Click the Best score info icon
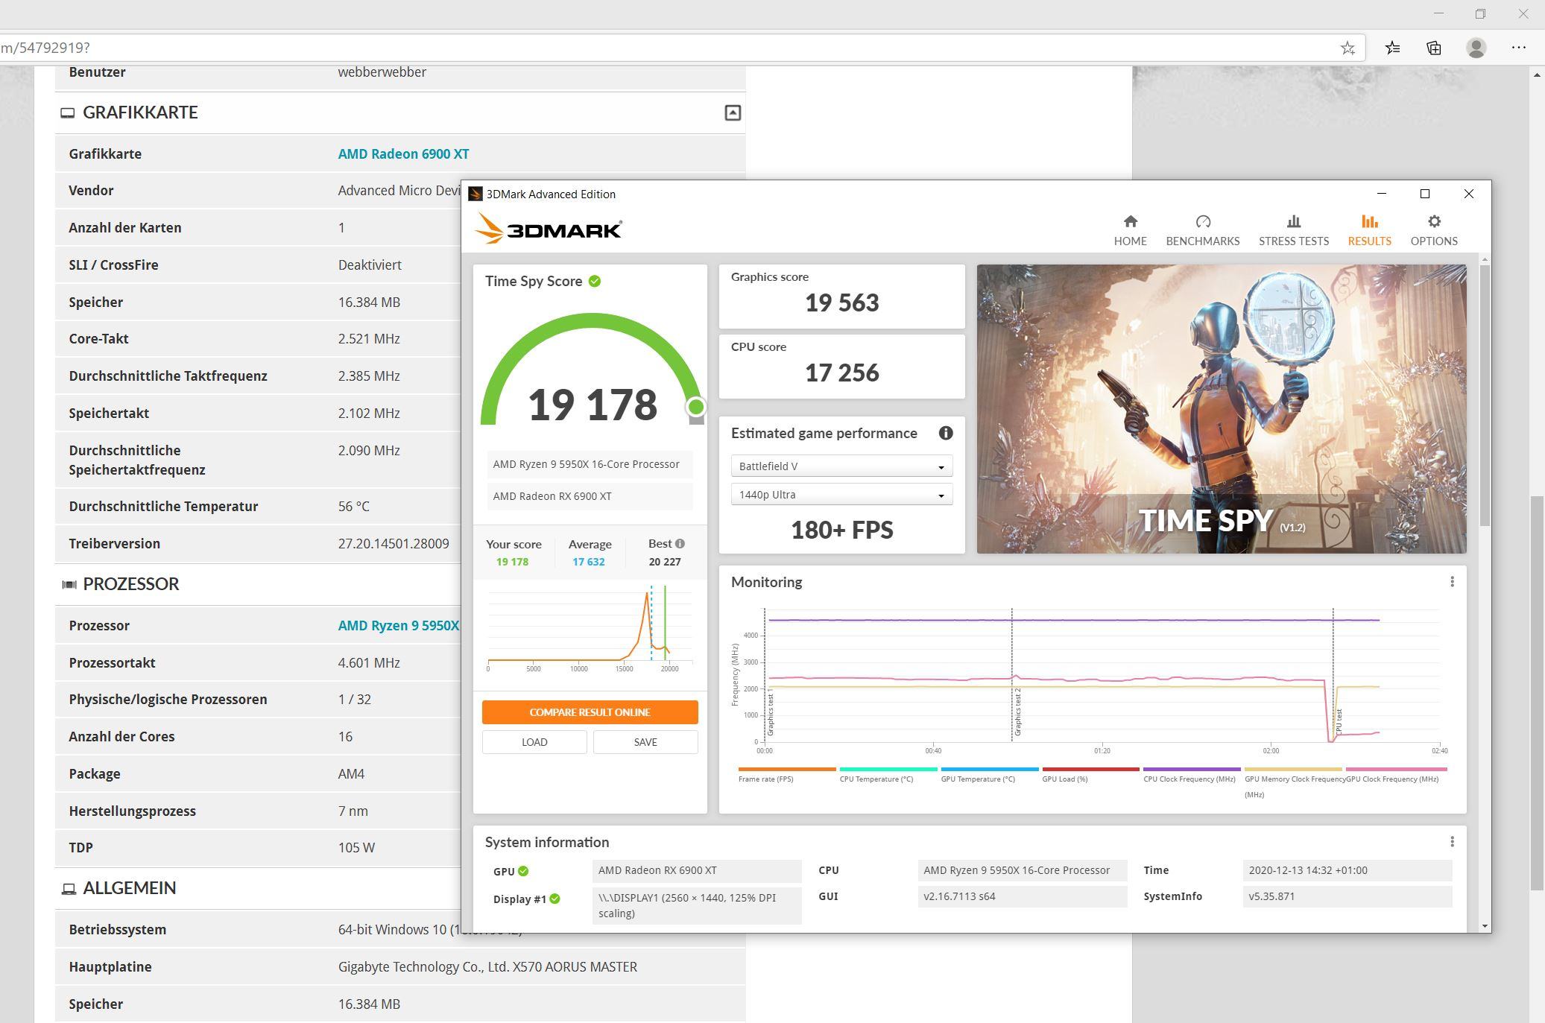The height and width of the screenshot is (1023, 1545). pos(680,544)
